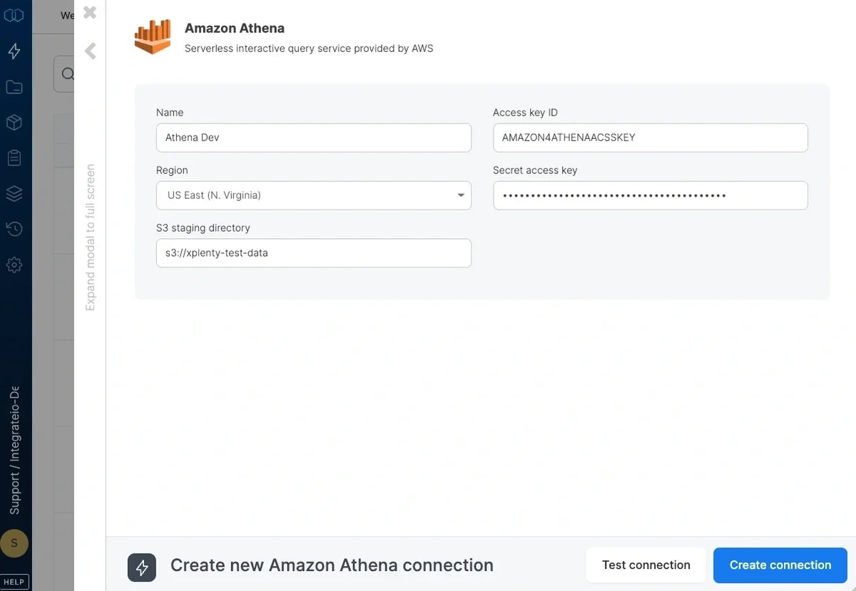Open the S user avatar menu
The image size is (856, 591).
(x=14, y=543)
